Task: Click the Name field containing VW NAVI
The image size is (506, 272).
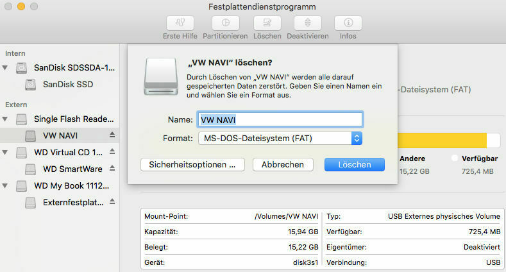Action: (x=280, y=120)
